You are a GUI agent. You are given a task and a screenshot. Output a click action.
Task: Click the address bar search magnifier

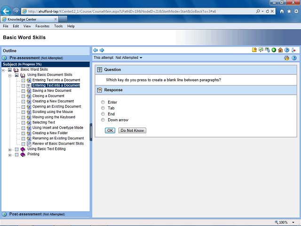[258, 11]
